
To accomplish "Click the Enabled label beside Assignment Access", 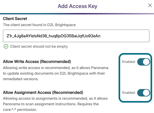I will [129, 93].
